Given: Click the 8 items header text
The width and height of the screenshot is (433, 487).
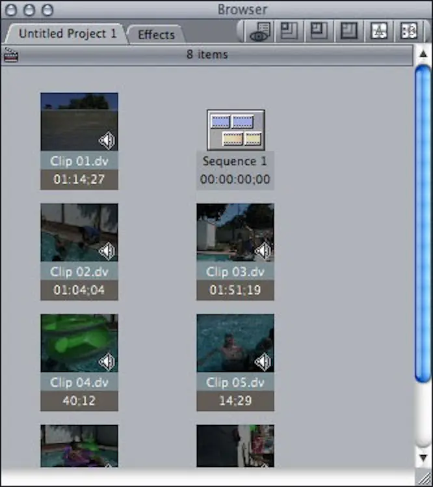Looking at the screenshot, I should point(207,54).
